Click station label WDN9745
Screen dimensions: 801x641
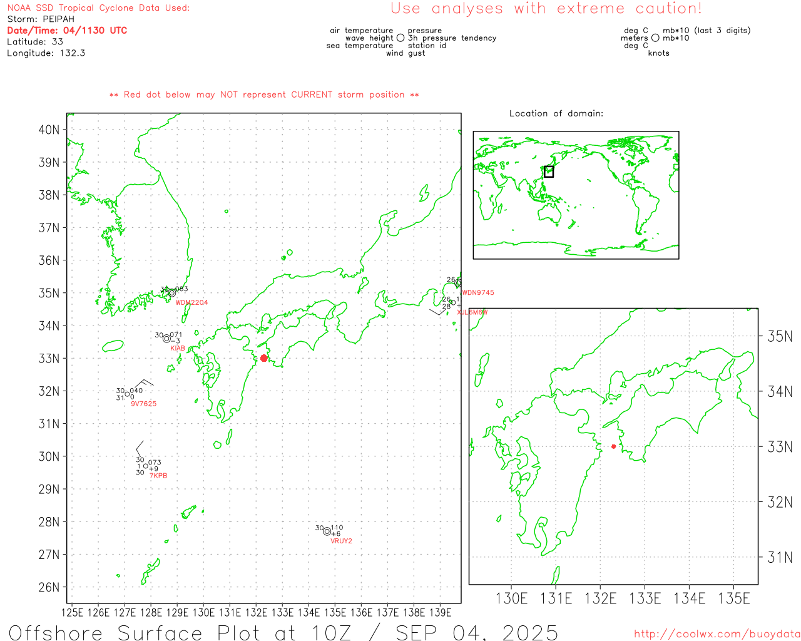point(478,293)
